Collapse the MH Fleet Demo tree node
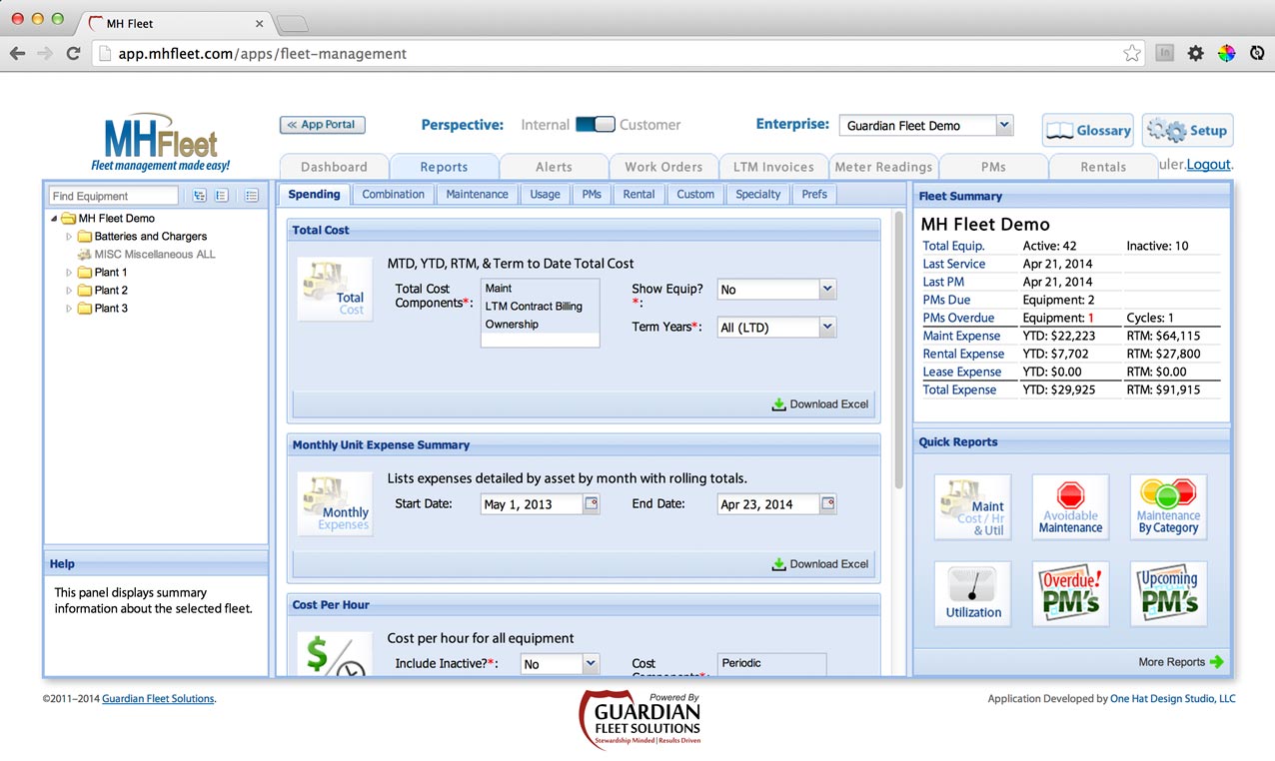This screenshot has width=1275, height=761. coord(53,219)
